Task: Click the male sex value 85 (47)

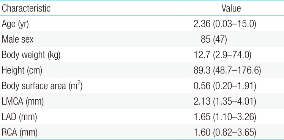Action: [x=214, y=40]
